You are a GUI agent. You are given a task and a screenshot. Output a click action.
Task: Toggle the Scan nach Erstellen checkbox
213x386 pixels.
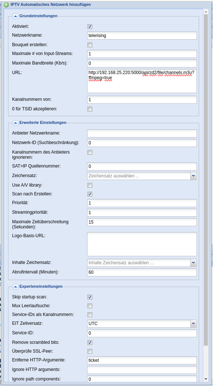pyautogui.click(x=90, y=194)
